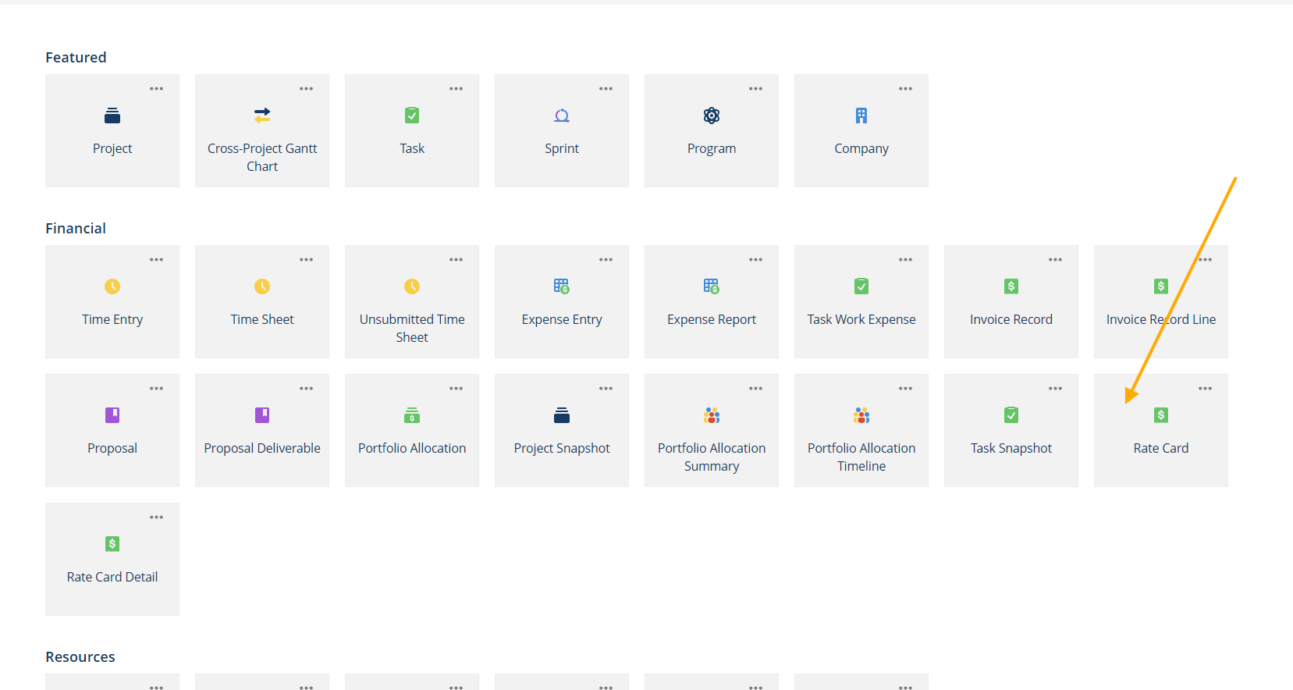Open the ellipsis menu on Task Work Expense
This screenshot has width=1293, height=690.
tap(906, 260)
